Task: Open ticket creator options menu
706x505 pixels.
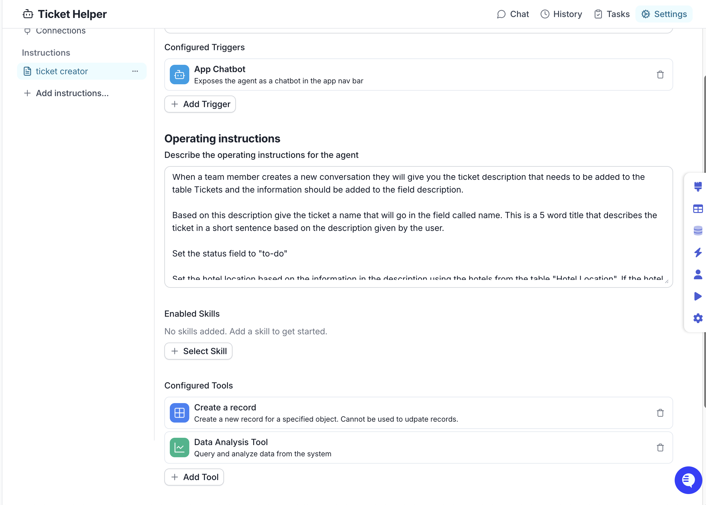Action: click(135, 71)
